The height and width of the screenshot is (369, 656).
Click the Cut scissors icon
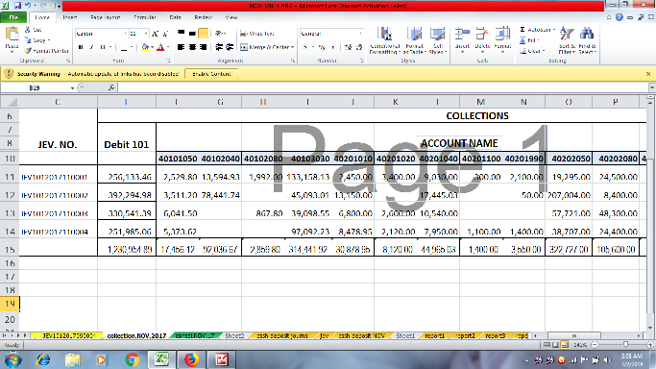coord(28,30)
